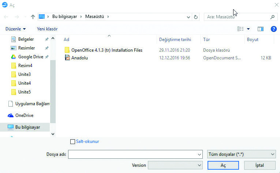The height and width of the screenshot is (173, 280).
Task: Click the search magnifier icon
Action: 272,17
